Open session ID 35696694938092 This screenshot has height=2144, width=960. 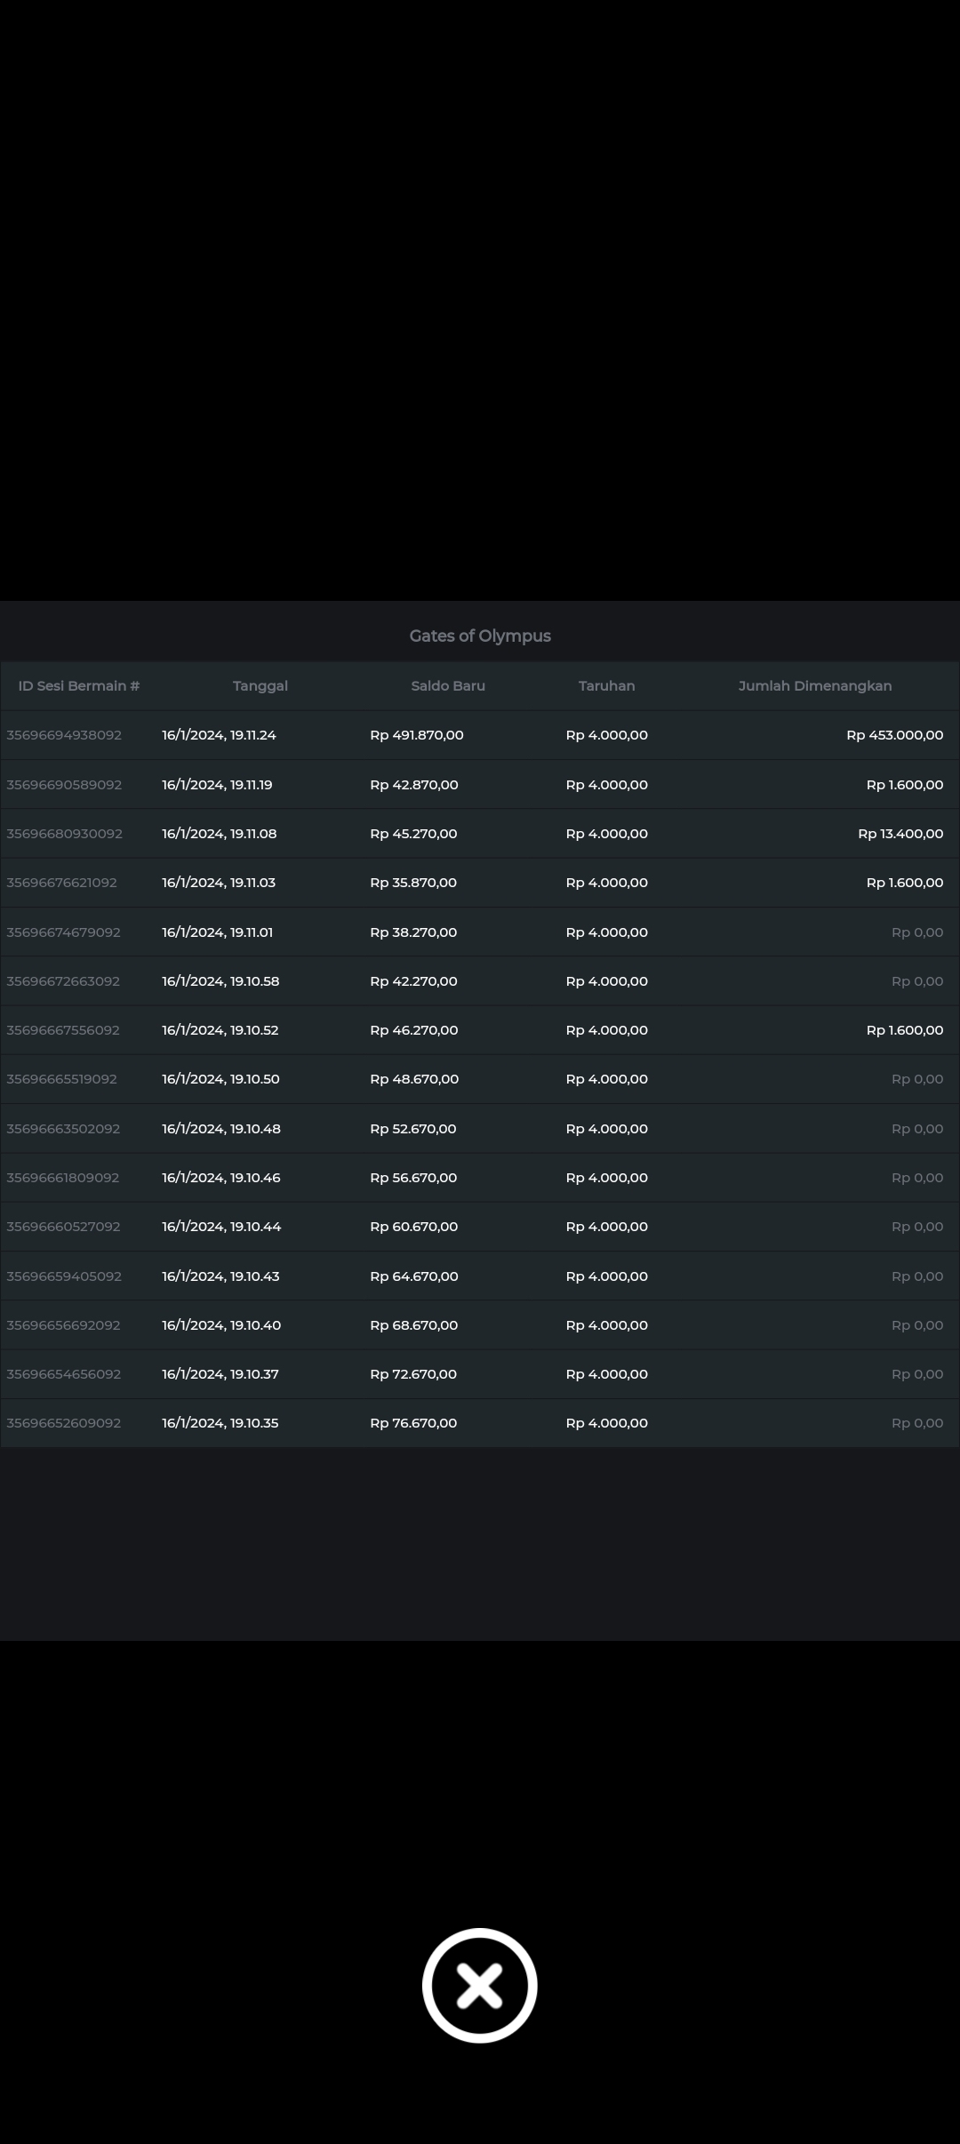(64, 735)
